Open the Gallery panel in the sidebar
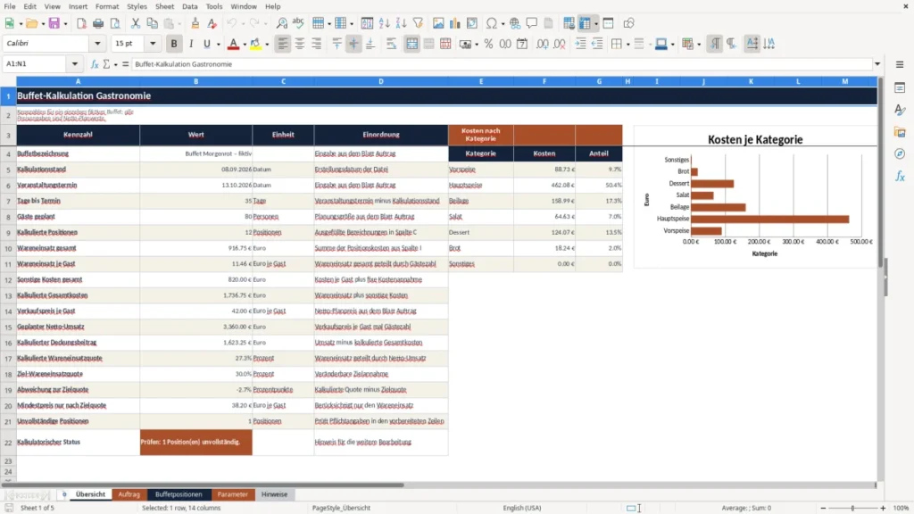The image size is (914, 514). [x=900, y=132]
